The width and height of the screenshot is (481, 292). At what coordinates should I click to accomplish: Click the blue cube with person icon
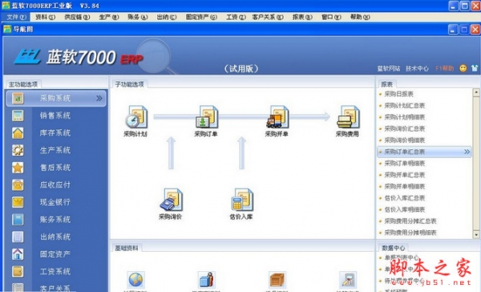(207, 280)
